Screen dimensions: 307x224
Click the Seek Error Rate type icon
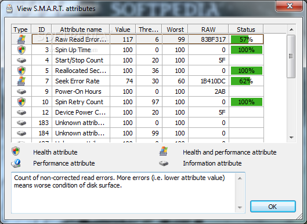(21, 81)
